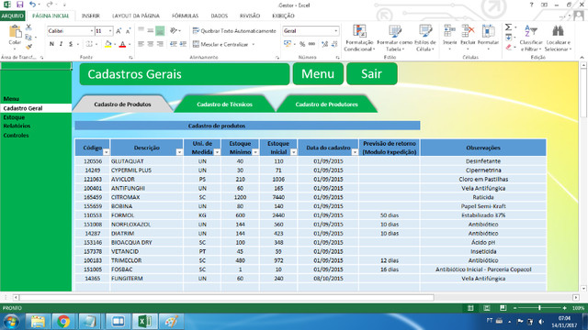
Task: Toggle underline (S) formatting
Action: click(x=71, y=44)
